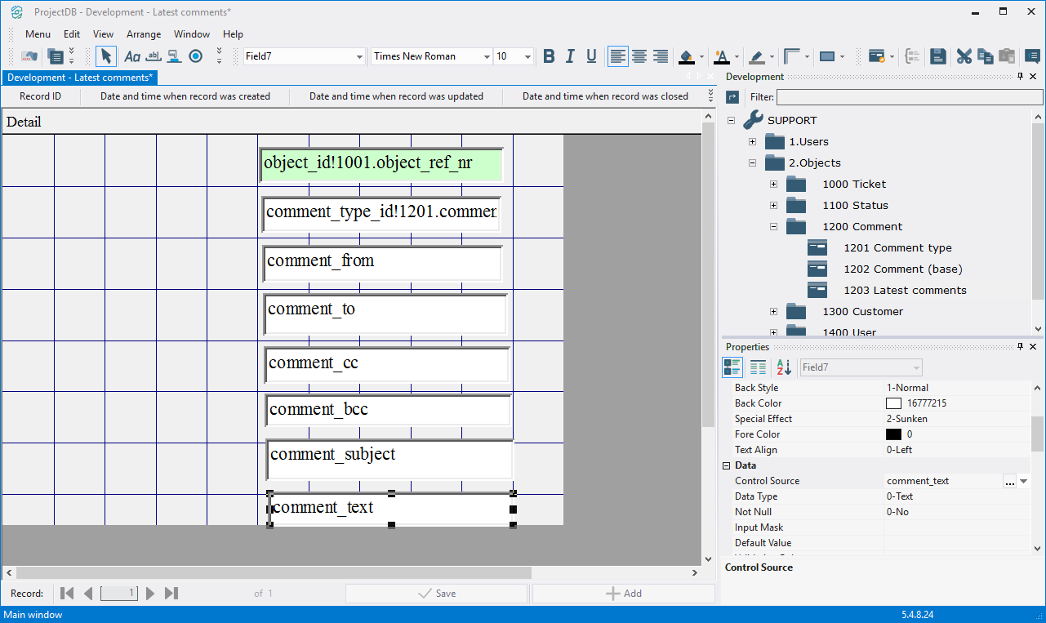Select the radio button control tool
The image size is (1046, 623).
point(195,56)
